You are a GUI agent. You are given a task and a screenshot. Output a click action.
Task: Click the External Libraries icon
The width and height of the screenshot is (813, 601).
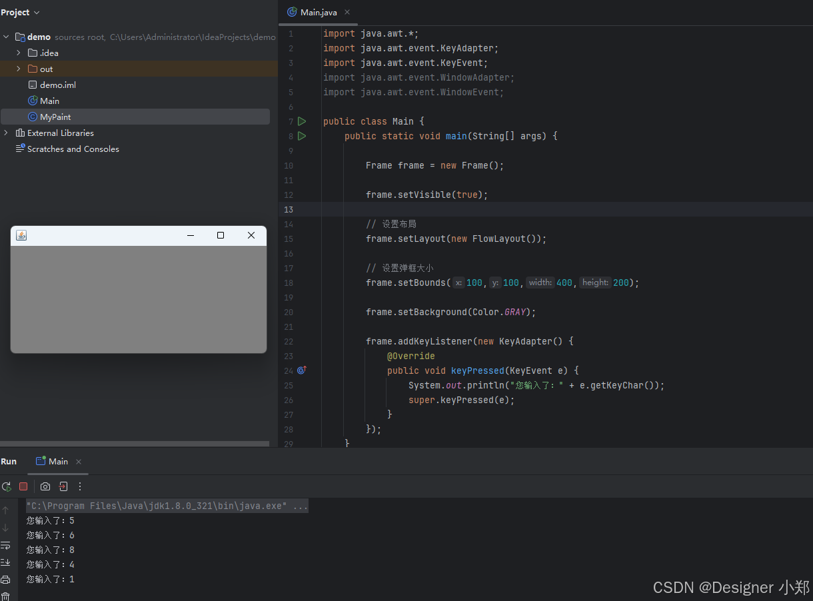tap(20, 133)
